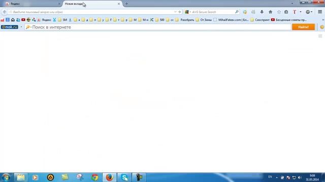325x182 pixels.
Task: Switch to Firefox taskbar button
Action: pyautogui.click(x=110, y=177)
